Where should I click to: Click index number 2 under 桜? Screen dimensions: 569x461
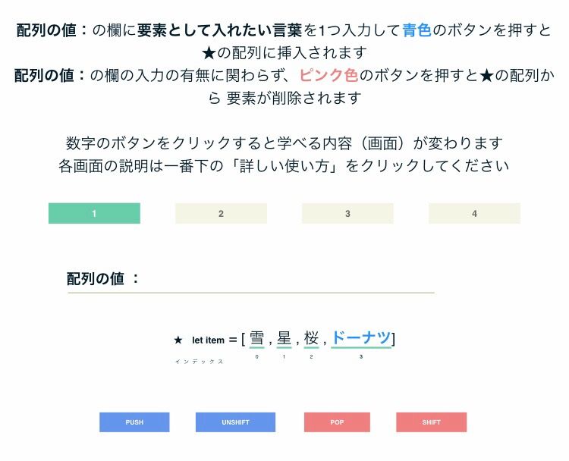coord(311,356)
